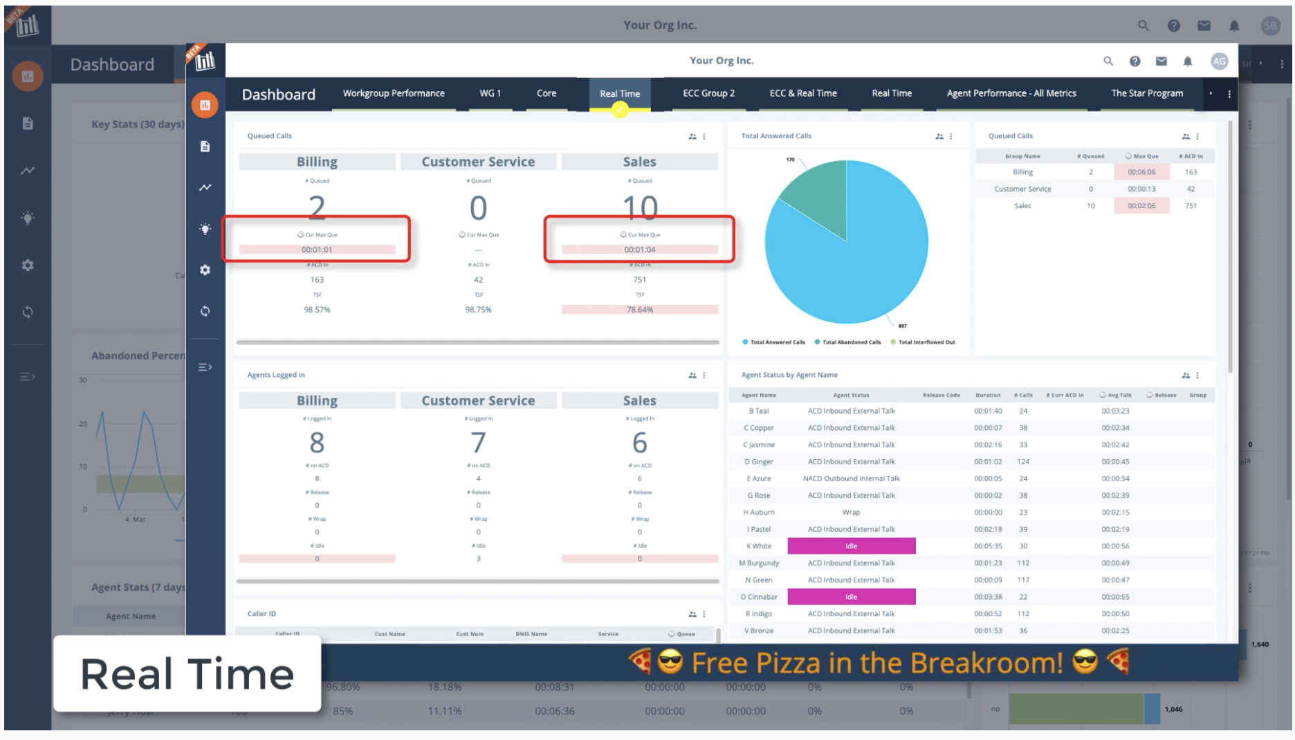The height and width of the screenshot is (740, 1295).
Task: Open help icon in front window header
Action: (x=1135, y=61)
